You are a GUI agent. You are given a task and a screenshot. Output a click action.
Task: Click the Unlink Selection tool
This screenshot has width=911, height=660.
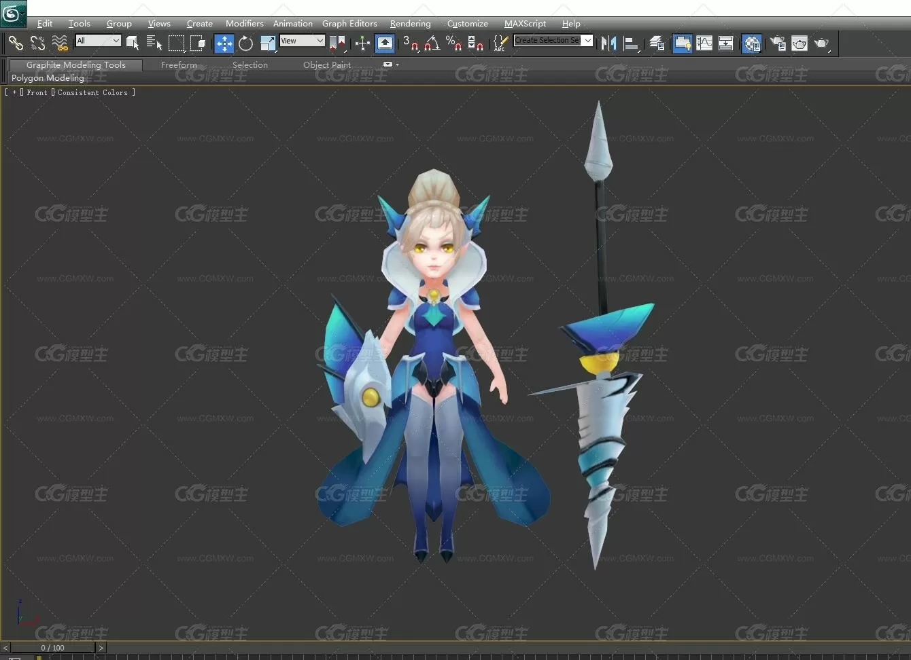tap(38, 43)
